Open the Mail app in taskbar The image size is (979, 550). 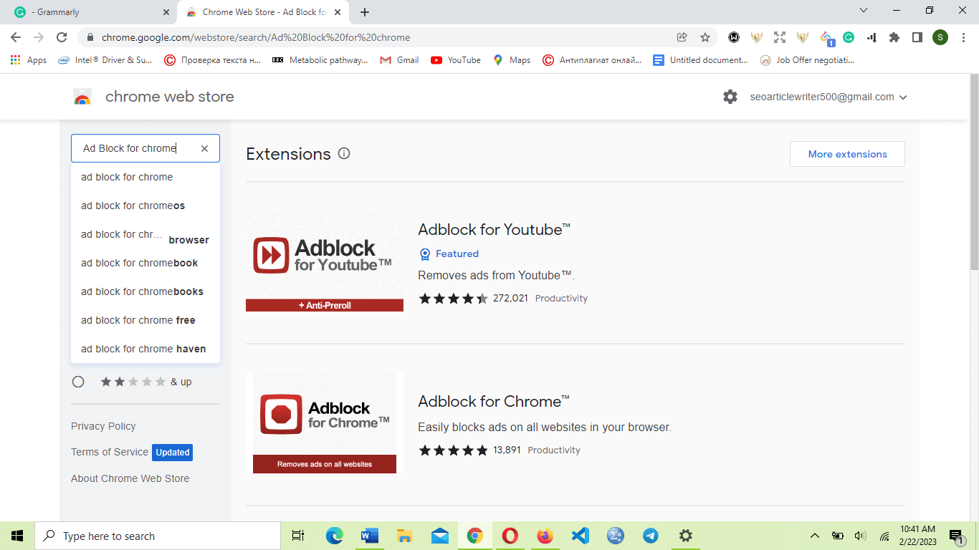[440, 536]
